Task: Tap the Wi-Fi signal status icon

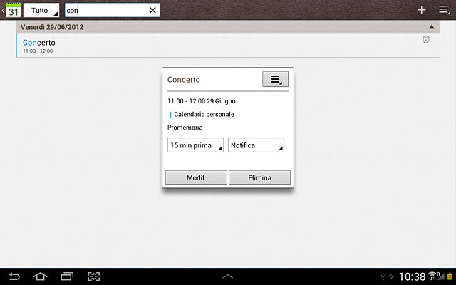Action: pyautogui.click(x=432, y=276)
